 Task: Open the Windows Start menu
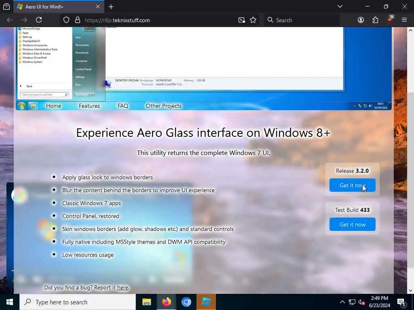point(10,302)
